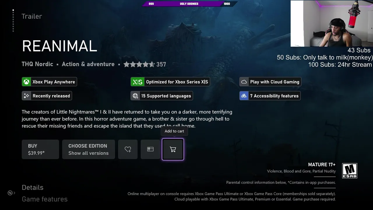Click the X|S green icon

tap(137, 82)
